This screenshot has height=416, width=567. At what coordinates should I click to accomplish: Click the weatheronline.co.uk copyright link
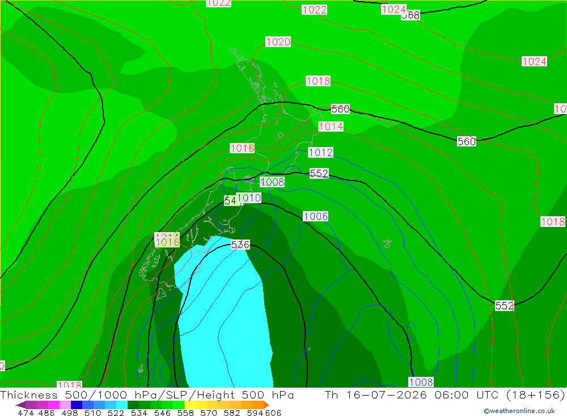tap(519, 411)
